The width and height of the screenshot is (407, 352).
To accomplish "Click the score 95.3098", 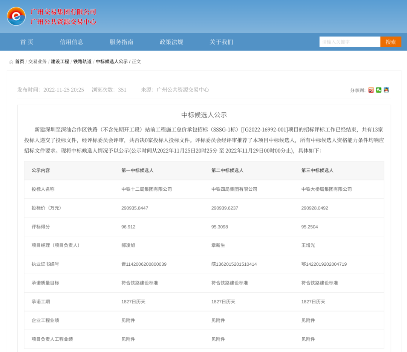I will (x=220, y=227).
